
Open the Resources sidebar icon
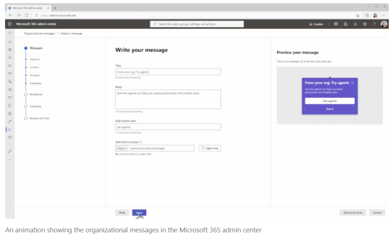tap(10, 89)
